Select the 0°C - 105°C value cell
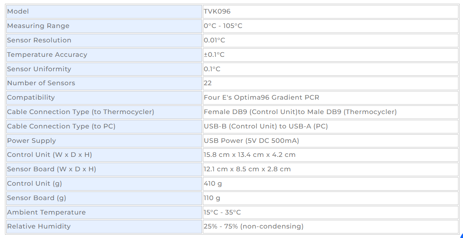The image size is (463, 238). [x=330, y=26]
